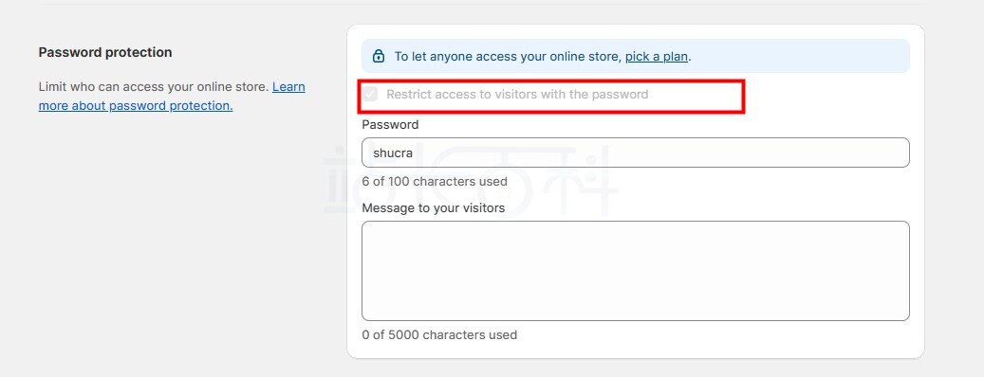The image size is (984, 377).
Task: Click the "6 of 100 characters used" counter
Action: (435, 182)
